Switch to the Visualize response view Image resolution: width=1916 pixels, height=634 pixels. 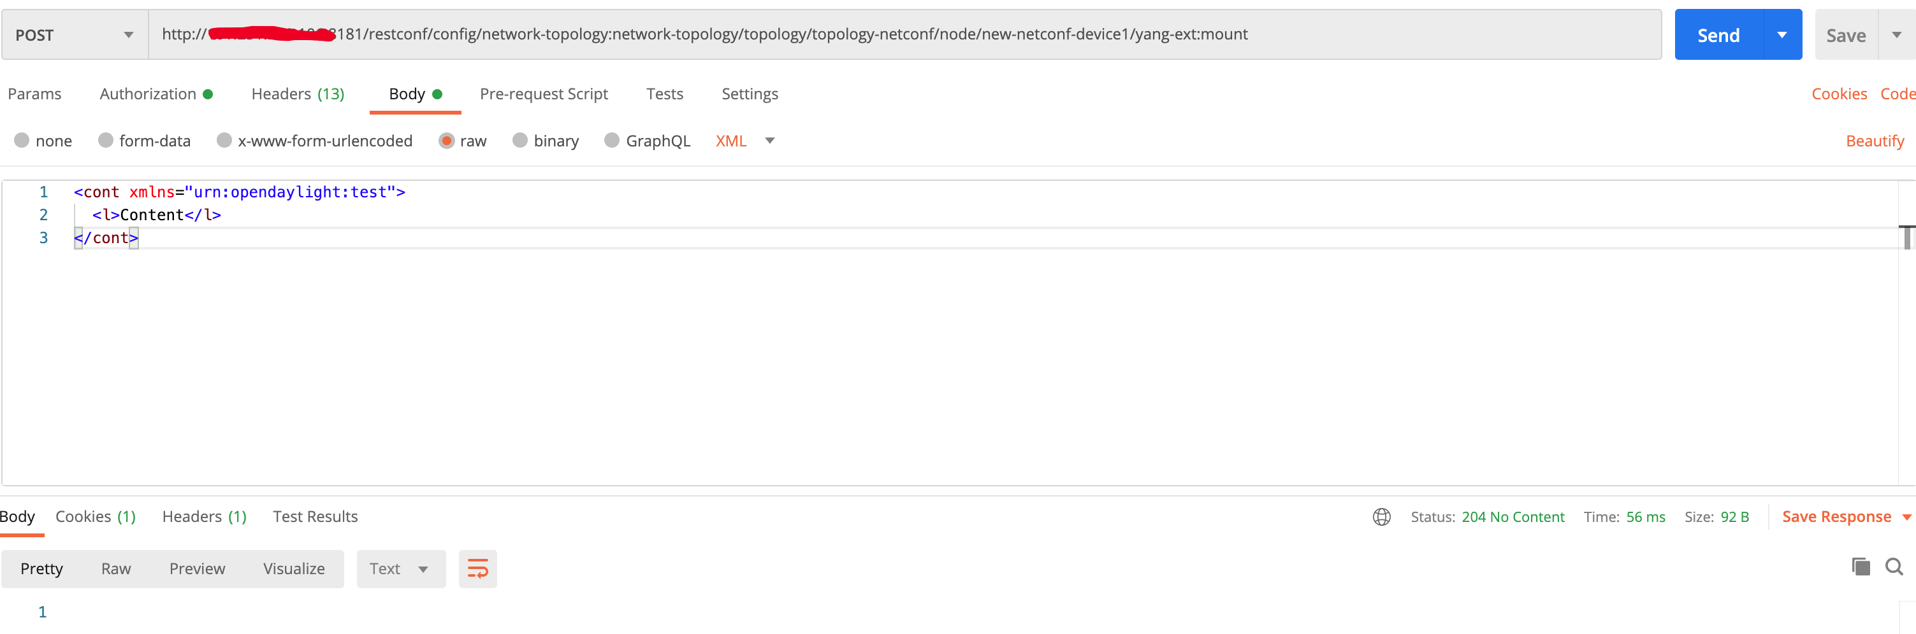pyautogui.click(x=294, y=568)
